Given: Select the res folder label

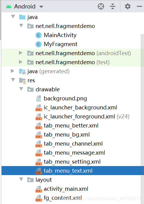Looking at the screenshot, I should [31, 80].
